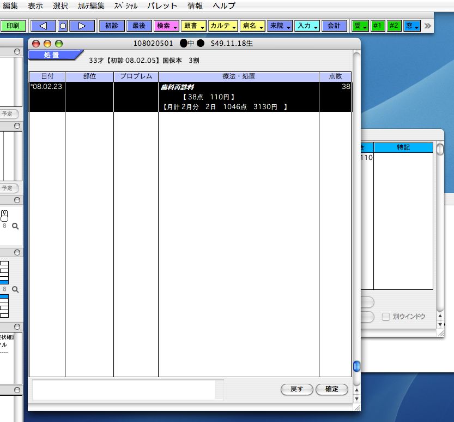Click the 戻す revert button
The height and width of the screenshot is (422, 454).
point(296,389)
